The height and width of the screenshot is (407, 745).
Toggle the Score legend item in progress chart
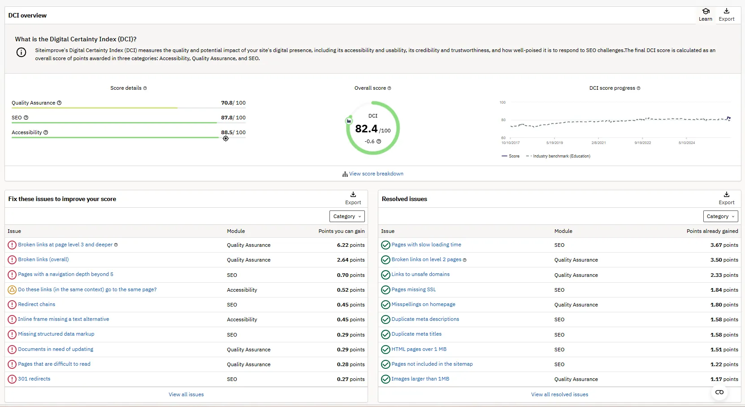click(511, 156)
